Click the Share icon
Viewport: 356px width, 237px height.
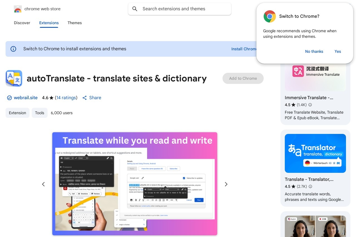coord(85,98)
